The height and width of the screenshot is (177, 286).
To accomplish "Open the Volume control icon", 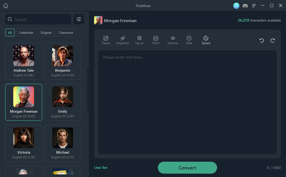I will [x=173, y=38].
